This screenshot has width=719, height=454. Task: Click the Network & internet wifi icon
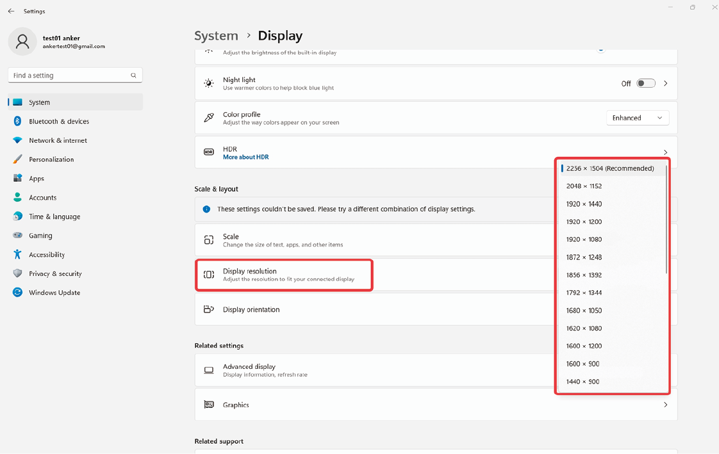pyautogui.click(x=17, y=140)
